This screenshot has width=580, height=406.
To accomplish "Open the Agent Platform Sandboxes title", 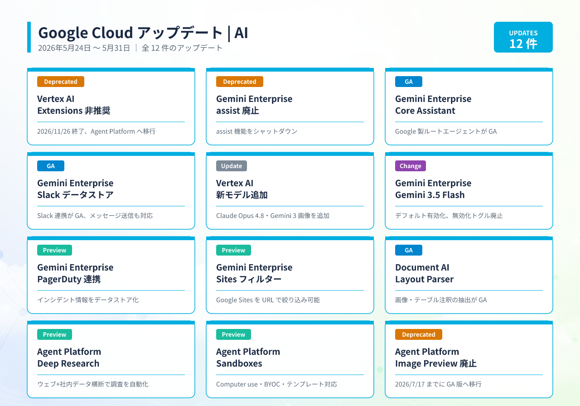I will tap(248, 358).
